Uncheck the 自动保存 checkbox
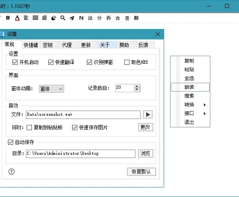 [10, 142]
